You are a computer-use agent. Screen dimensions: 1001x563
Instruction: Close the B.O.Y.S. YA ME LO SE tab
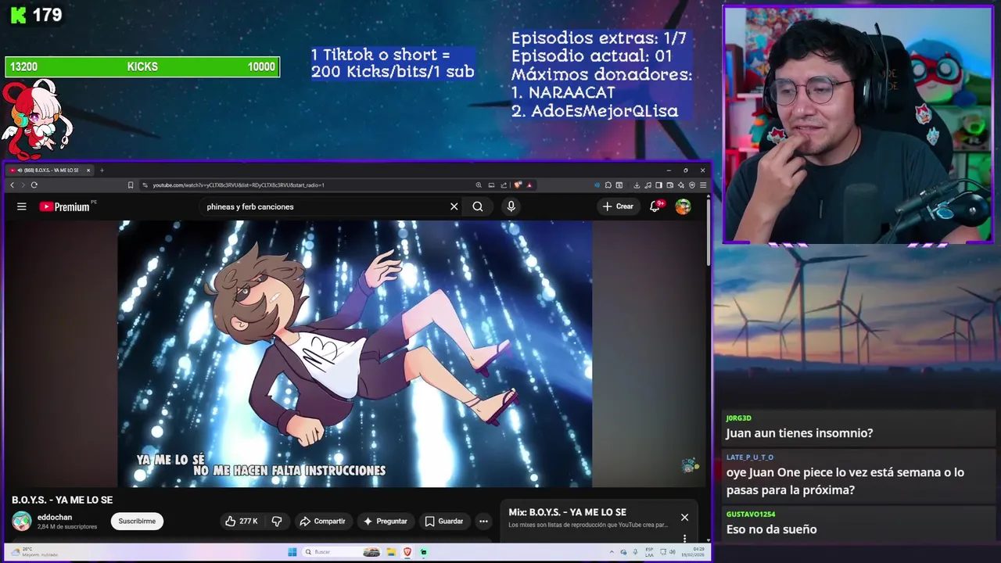[x=88, y=170]
